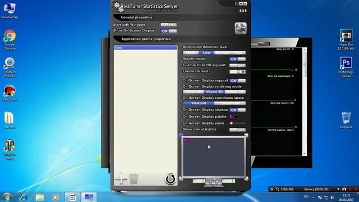The width and height of the screenshot is (359, 202).
Task: Open the media player taskbar icon
Action: pyautogui.click(x=55, y=197)
